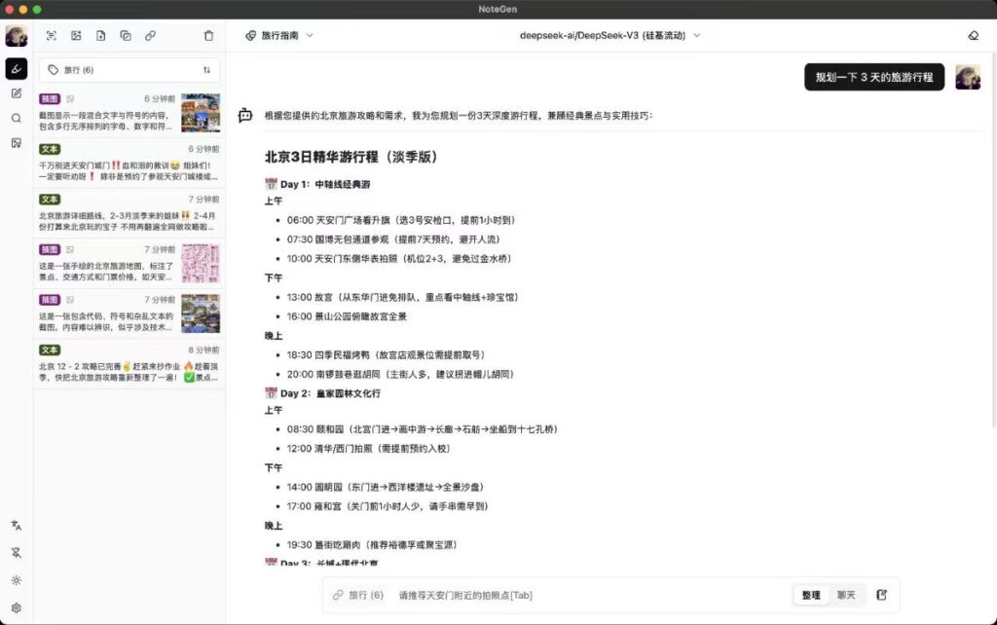Screen dimensions: 997x625
Task: Open the compose/edit icon in the left sidebar
Action: tap(16, 92)
